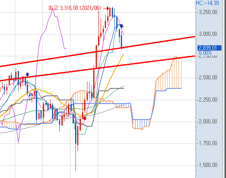This screenshot has height=178, width=226.
Task: Click the red arrow pointing to the highest candle
Action: pos(106,9)
